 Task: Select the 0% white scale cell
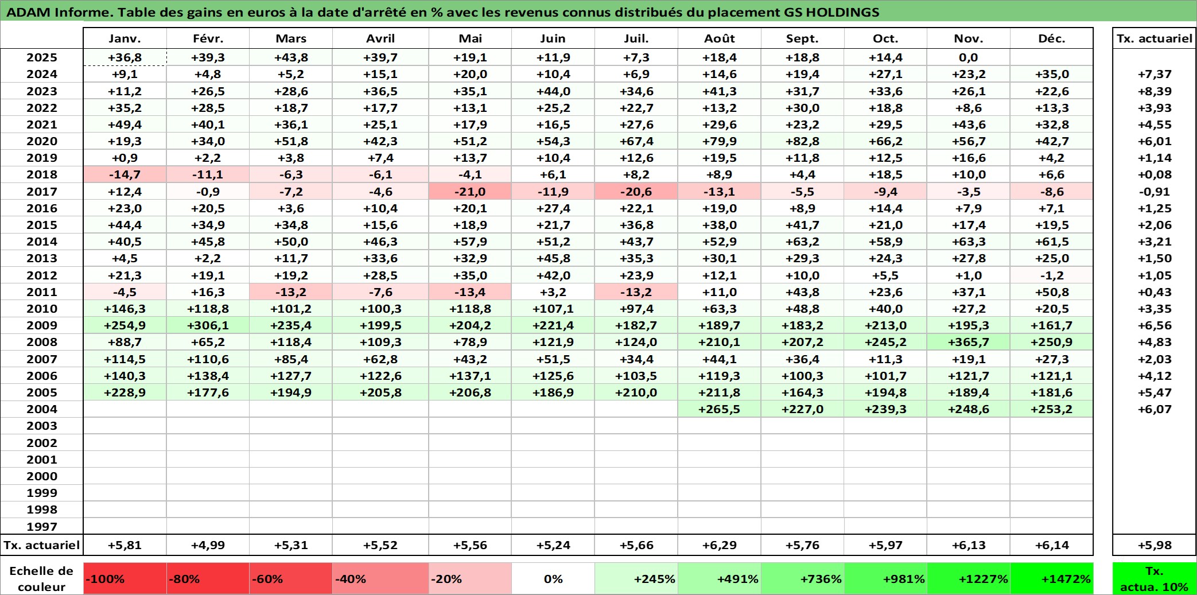553,578
